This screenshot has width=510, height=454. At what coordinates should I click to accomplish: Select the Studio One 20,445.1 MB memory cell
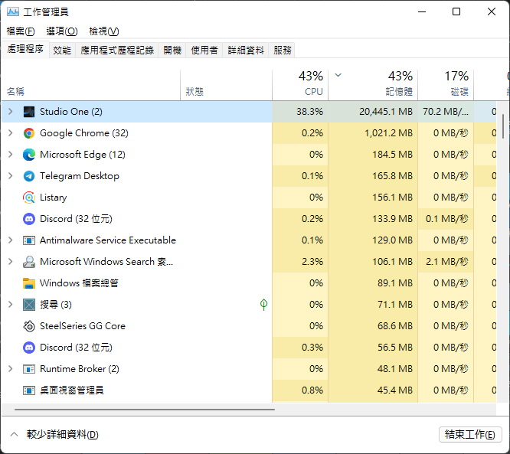tap(373, 112)
